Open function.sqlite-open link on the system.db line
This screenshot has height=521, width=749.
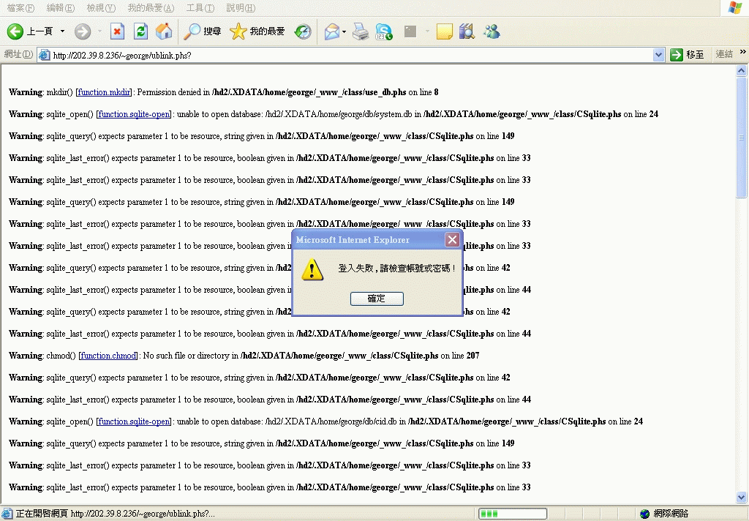[135, 114]
